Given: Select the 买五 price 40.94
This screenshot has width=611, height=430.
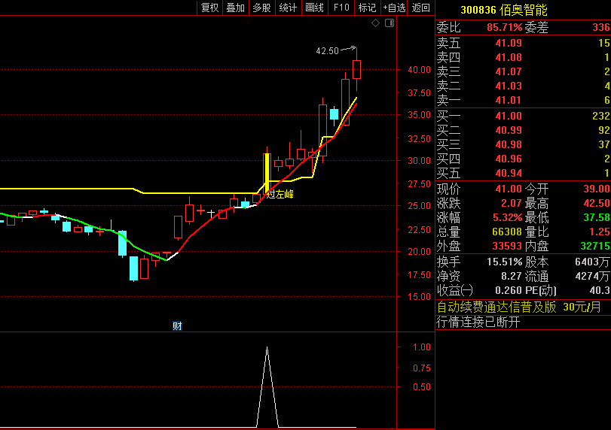Looking at the screenshot, I should click(x=509, y=173).
